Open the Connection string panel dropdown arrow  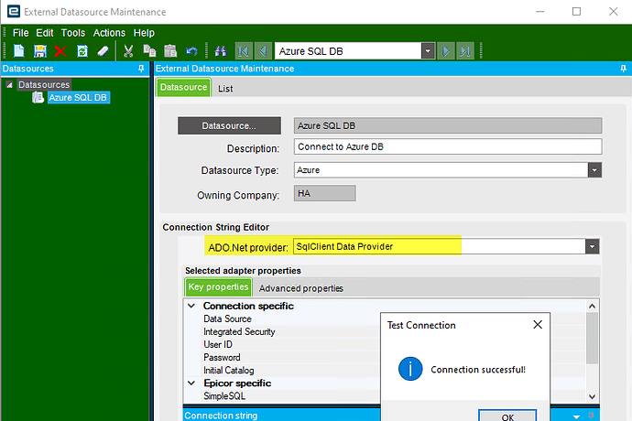point(576,416)
